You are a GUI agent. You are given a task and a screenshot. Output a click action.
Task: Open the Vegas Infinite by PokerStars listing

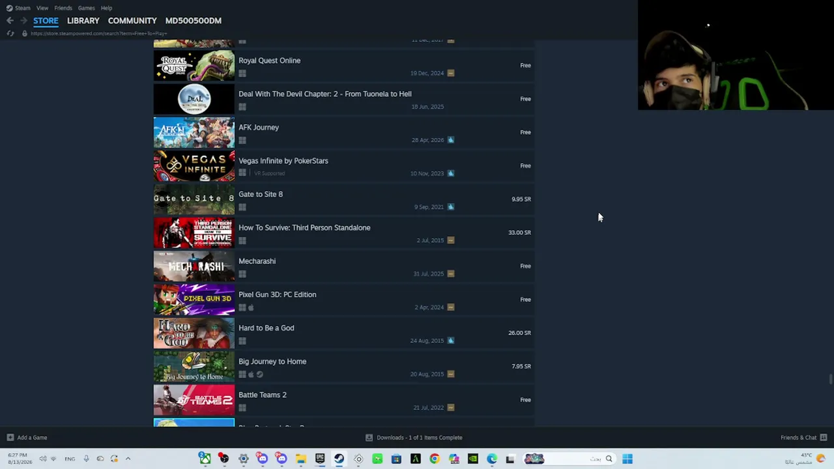pyautogui.click(x=344, y=166)
